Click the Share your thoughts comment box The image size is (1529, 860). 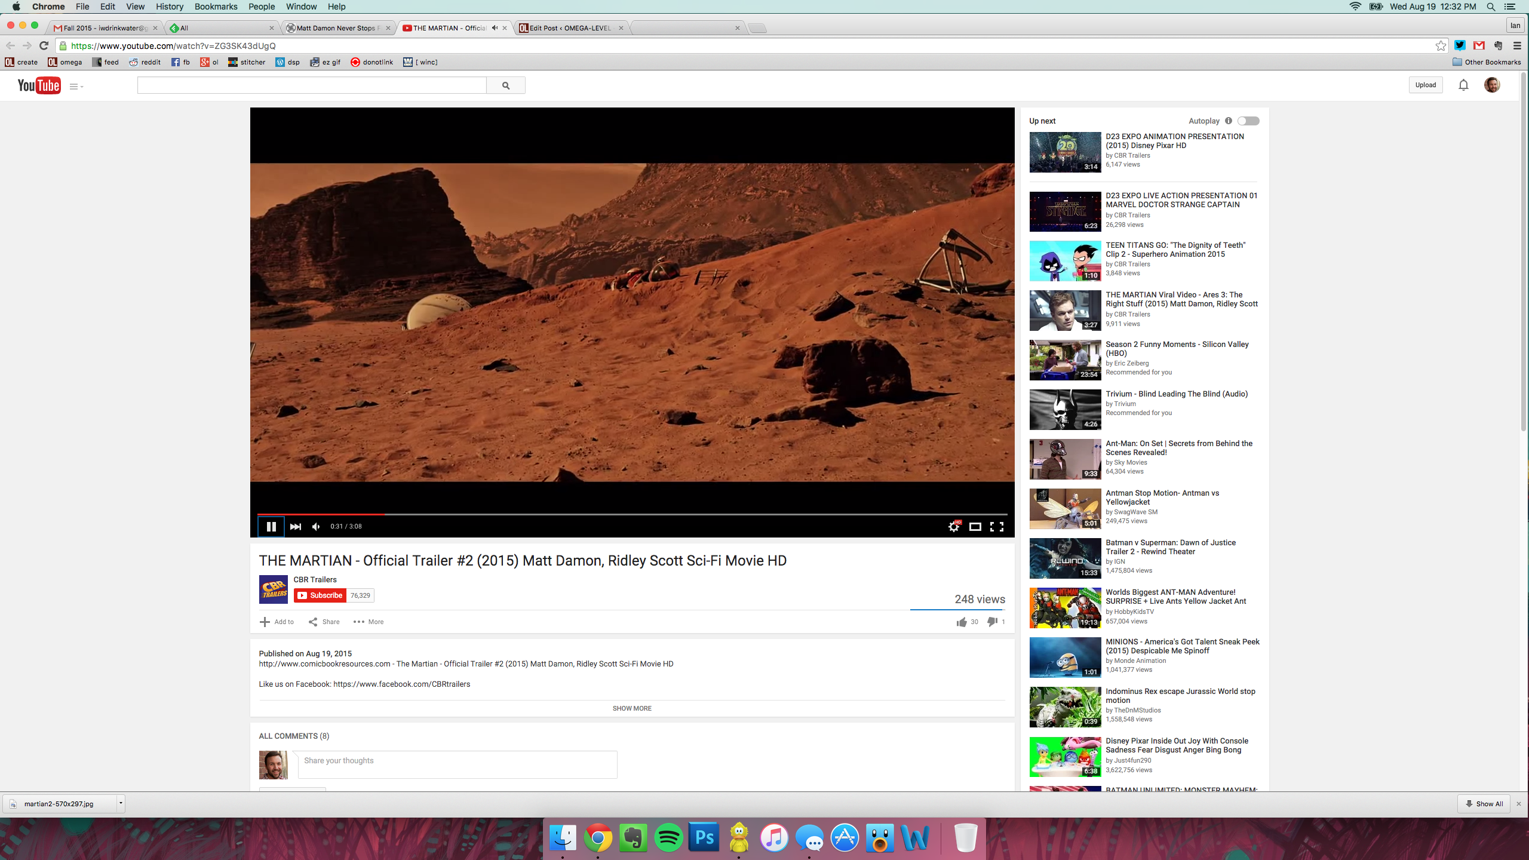click(x=458, y=764)
